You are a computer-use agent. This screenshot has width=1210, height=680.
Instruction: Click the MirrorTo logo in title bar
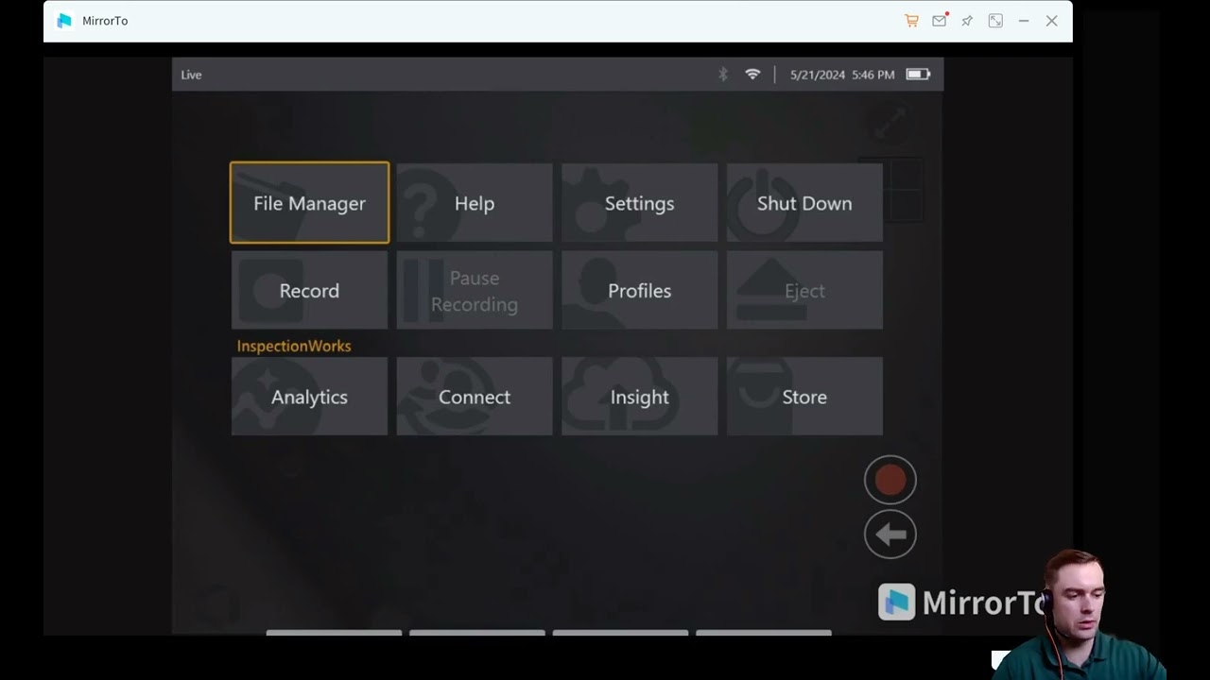[x=64, y=21]
